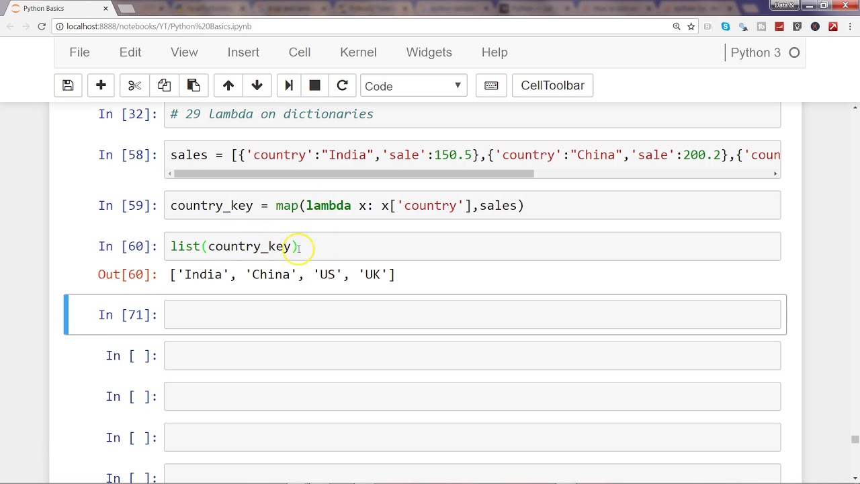Run cell with the step-forward icon

click(x=289, y=85)
